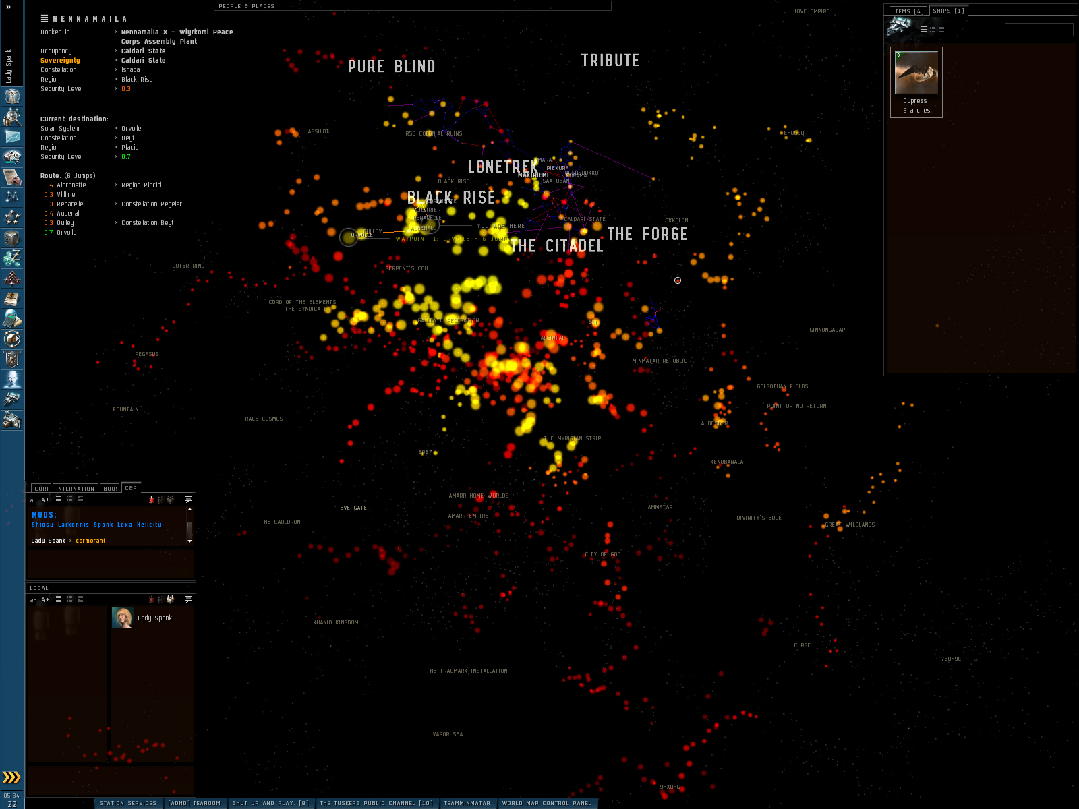This screenshot has height=809, width=1079.
Task: Switch hangar panel to icon grid view
Action: click(x=924, y=29)
